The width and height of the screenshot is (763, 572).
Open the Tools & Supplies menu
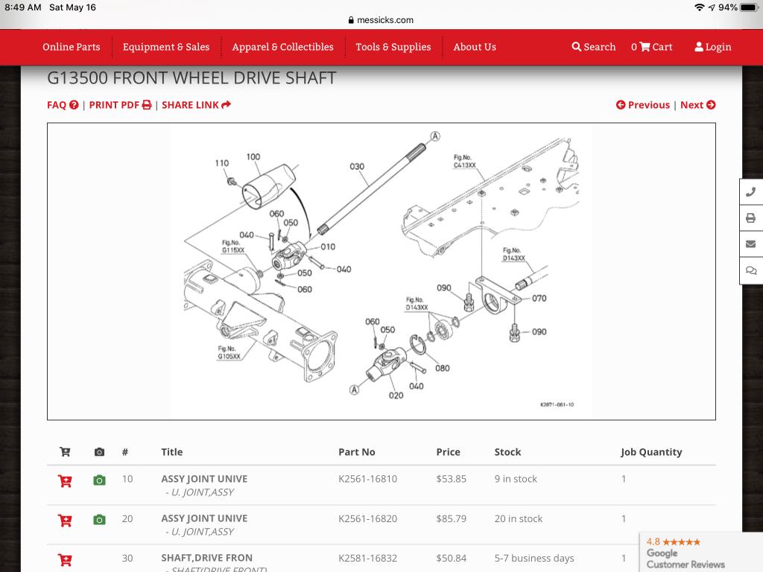[x=393, y=47]
